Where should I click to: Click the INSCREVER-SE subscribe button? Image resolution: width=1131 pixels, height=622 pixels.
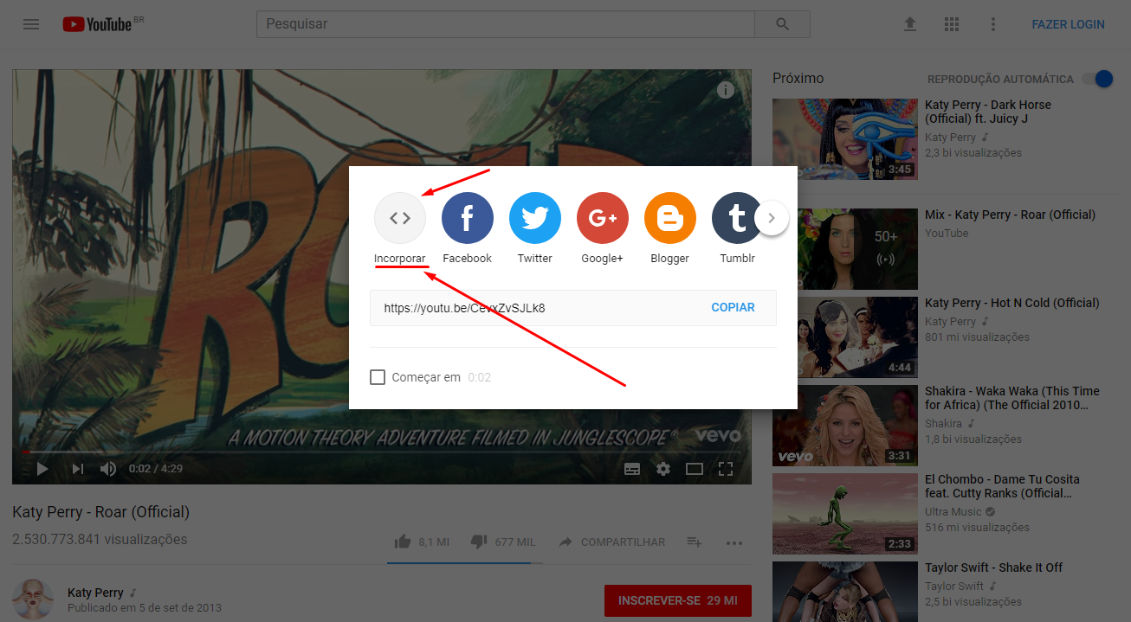(677, 600)
